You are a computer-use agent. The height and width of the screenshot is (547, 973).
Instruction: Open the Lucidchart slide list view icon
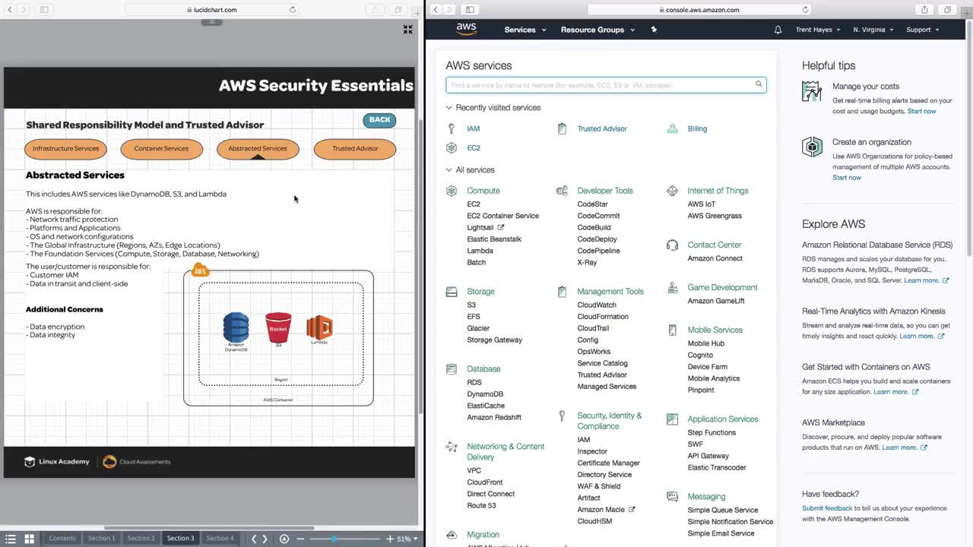pos(11,538)
